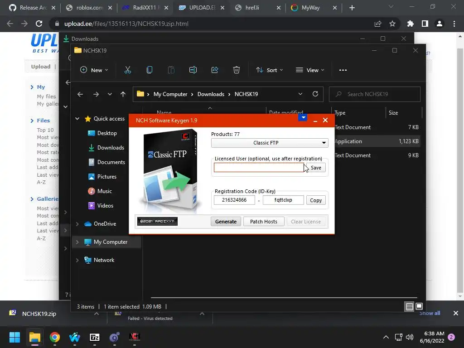The height and width of the screenshot is (348, 464).
Task: Open the Sort dropdown in Explorer
Action: pos(269,70)
